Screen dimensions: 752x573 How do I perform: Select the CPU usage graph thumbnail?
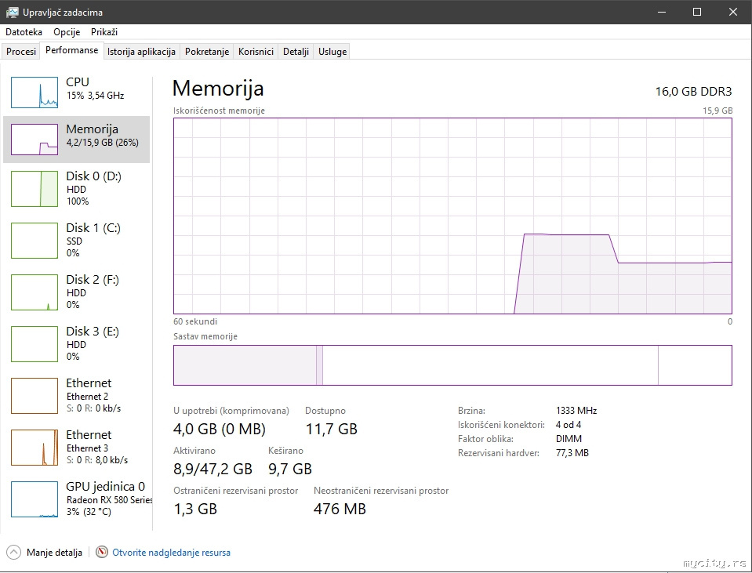click(35, 92)
